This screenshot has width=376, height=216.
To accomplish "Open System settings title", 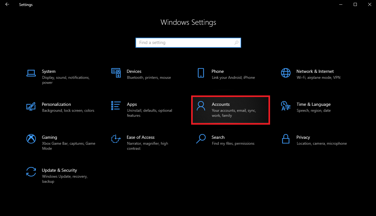I will coord(49,71).
